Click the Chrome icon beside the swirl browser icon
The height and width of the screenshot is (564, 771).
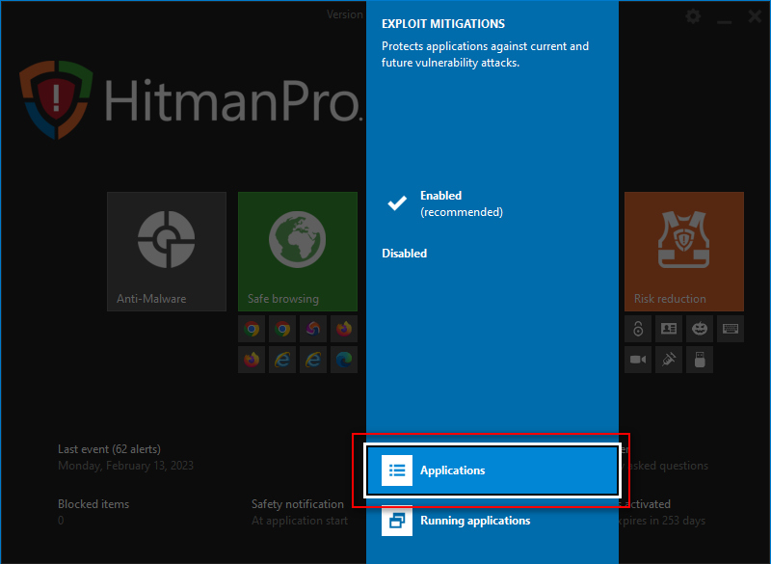tap(282, 329)
